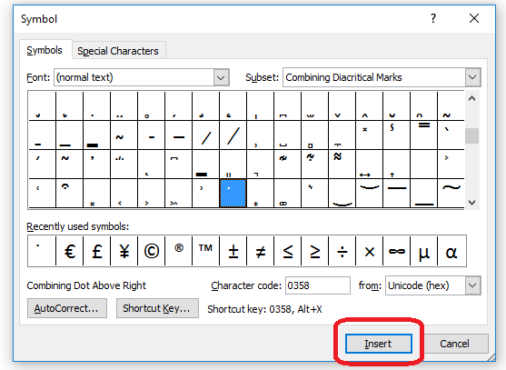Screen dimensions: 506x370
Task: Select the double vertical line below diacritic cell
Action: pyautogui.click(x=233, y=164)
